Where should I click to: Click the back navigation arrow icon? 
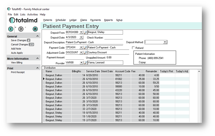click(11, 29)
